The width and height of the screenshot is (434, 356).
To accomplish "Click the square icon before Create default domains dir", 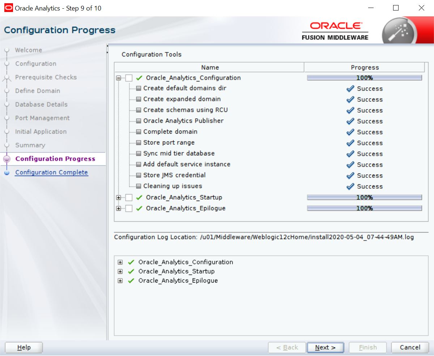I will 139,88.
